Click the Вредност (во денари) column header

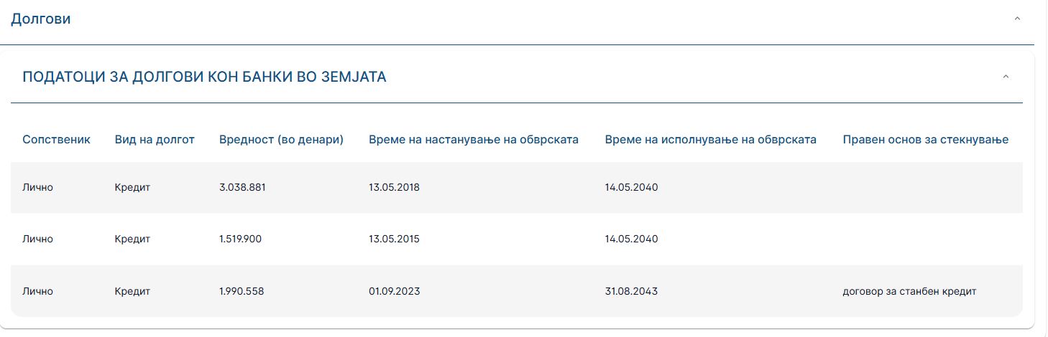click(281, 139)
